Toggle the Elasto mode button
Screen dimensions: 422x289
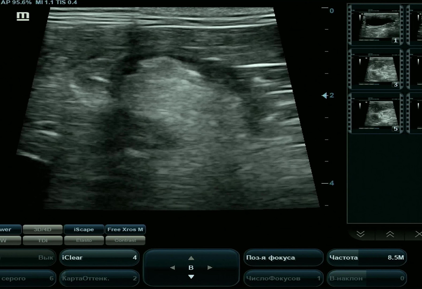pos(84,240)
